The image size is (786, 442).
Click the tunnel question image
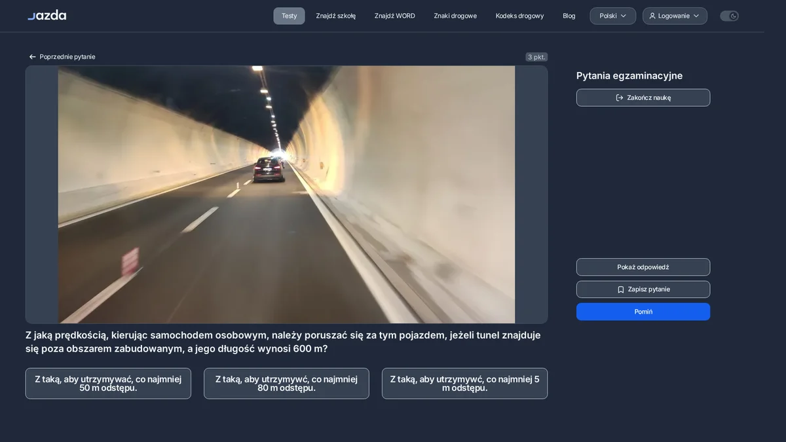coord(286,194)
